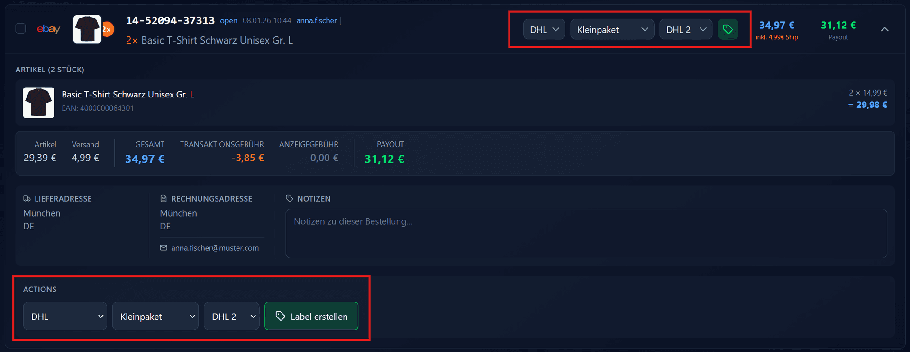Select order number 14-52094-37313
Image resolution: width=910 pixels, height=352 pixels.
pos(170,20)
